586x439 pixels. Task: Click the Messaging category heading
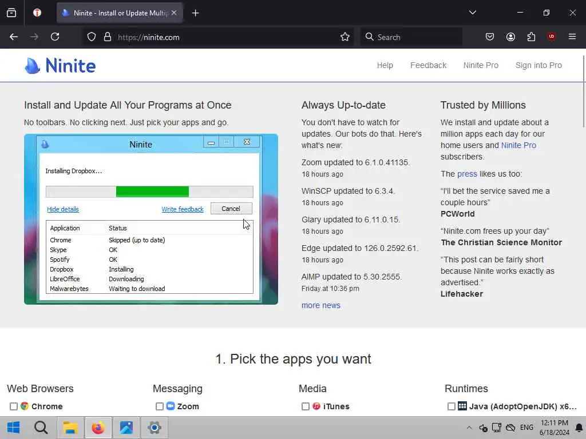tap(177, 389)
